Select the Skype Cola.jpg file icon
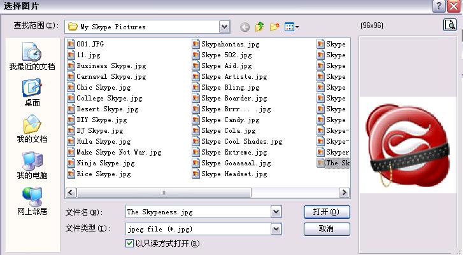The height and width of the screenshot is (255, 463). pyautogui.click(x=196, y=130)
